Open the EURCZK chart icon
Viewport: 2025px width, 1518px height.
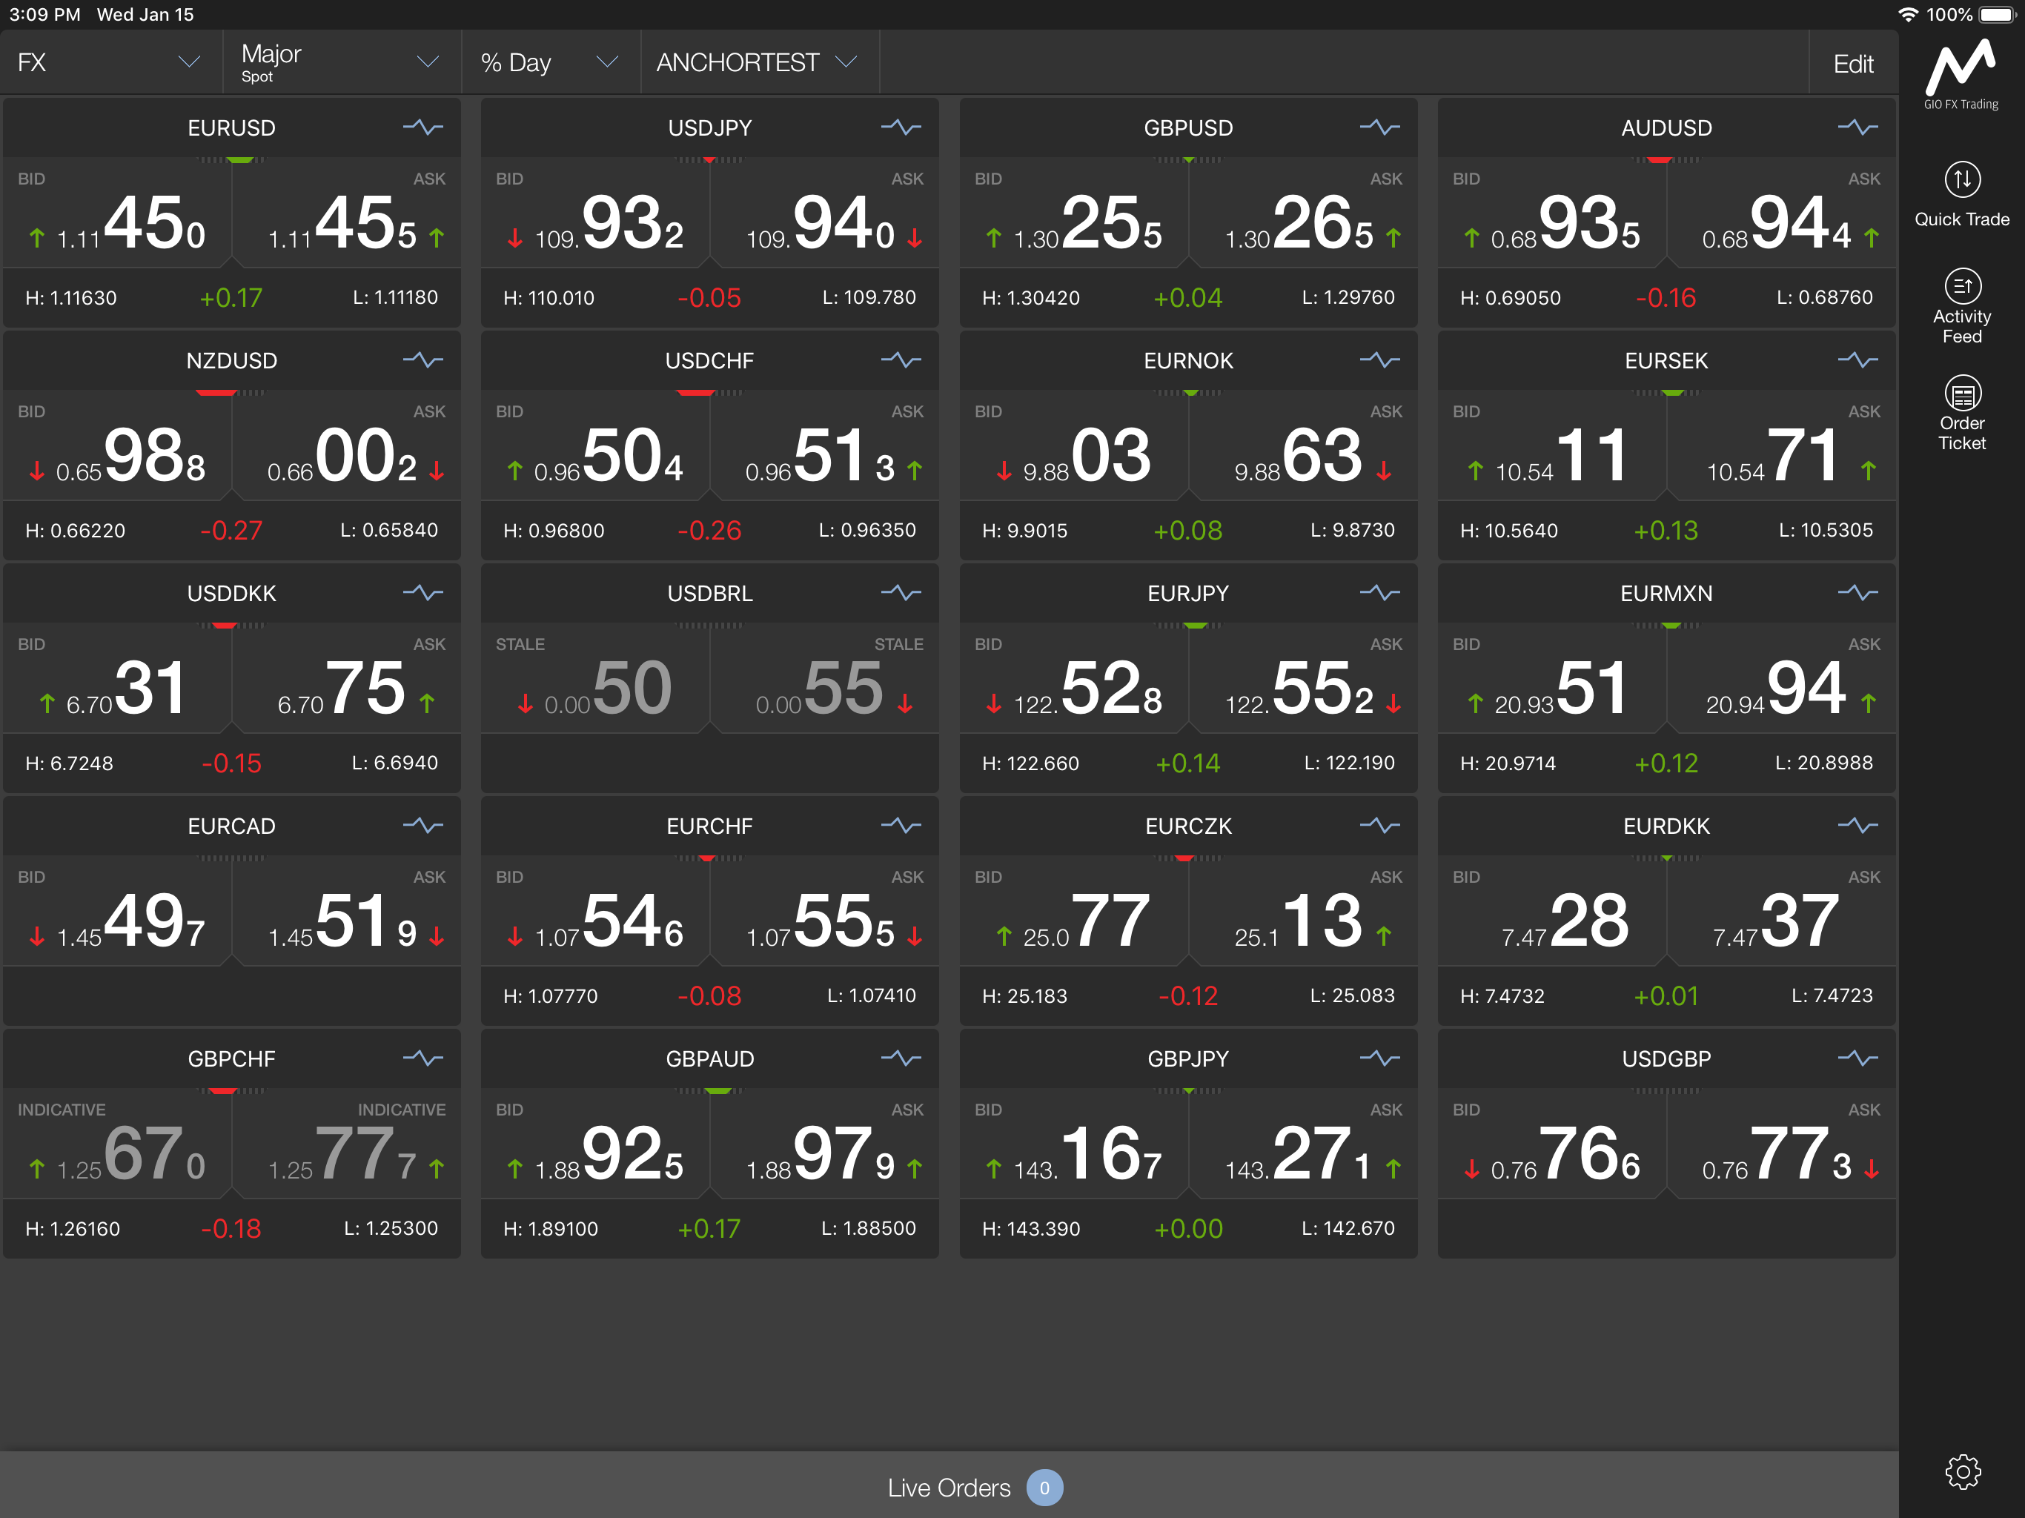click(1379, 825)
